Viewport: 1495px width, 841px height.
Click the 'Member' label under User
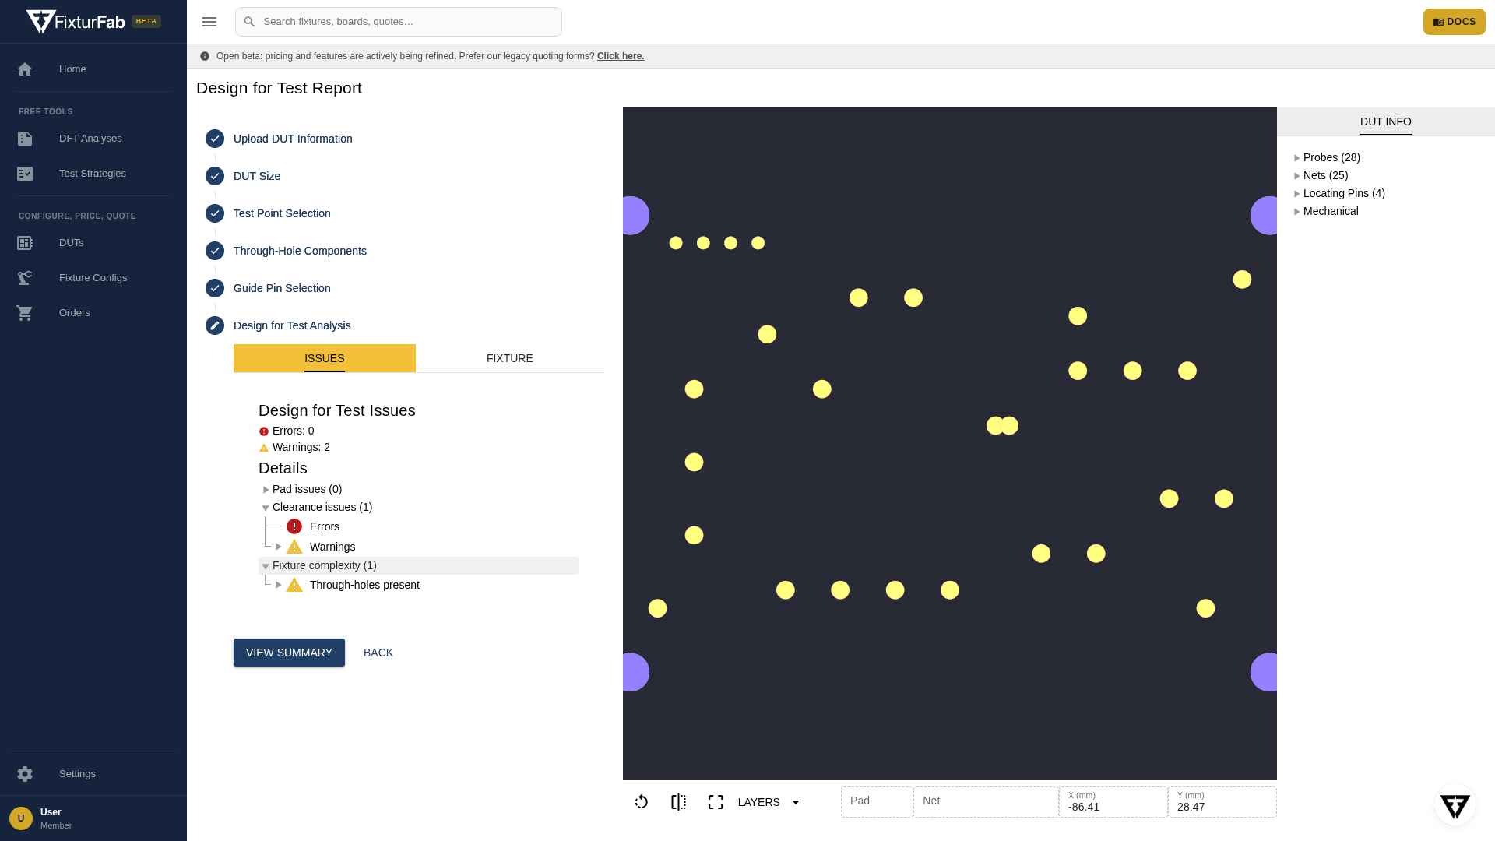56,825
